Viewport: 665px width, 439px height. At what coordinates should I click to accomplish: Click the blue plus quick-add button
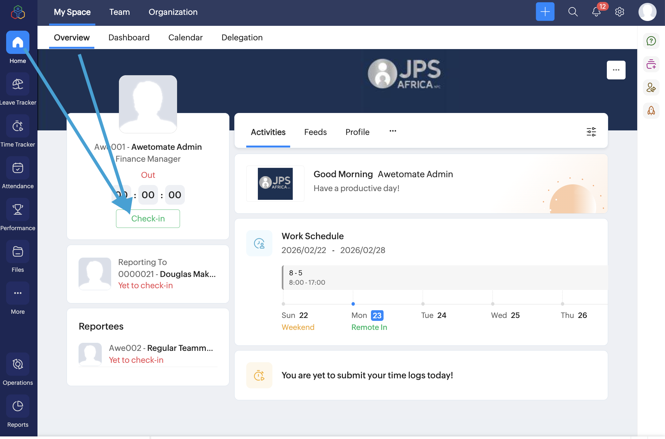[545, 12]
